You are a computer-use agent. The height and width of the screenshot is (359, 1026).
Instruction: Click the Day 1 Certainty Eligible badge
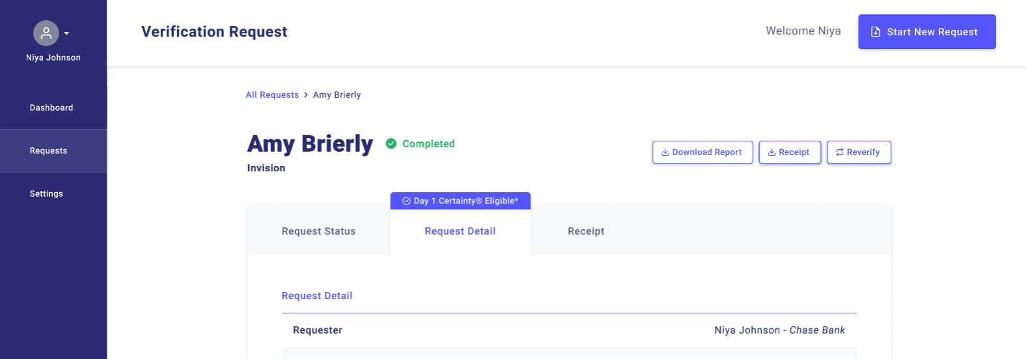point(460,201)
